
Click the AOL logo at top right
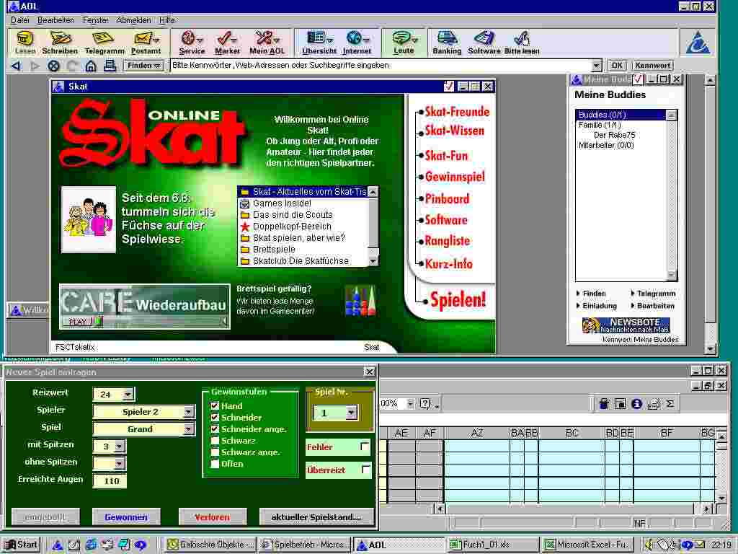tap(698, 43)
